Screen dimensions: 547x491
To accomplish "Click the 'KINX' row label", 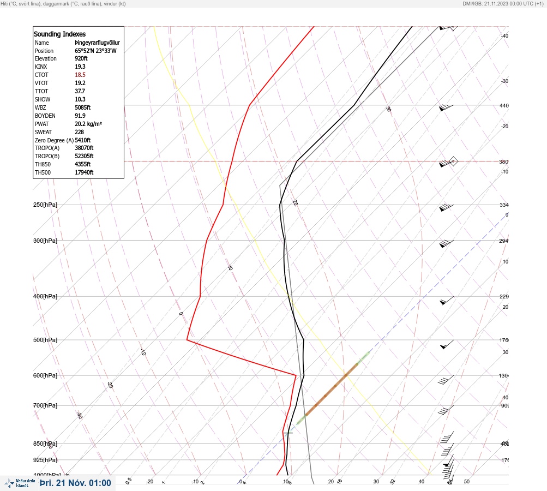I will pyautogui.click(x=41, y=67).
